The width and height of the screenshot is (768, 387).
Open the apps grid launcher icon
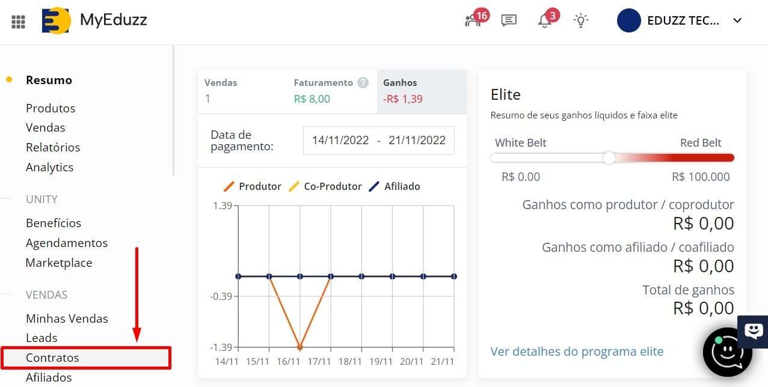18,22
